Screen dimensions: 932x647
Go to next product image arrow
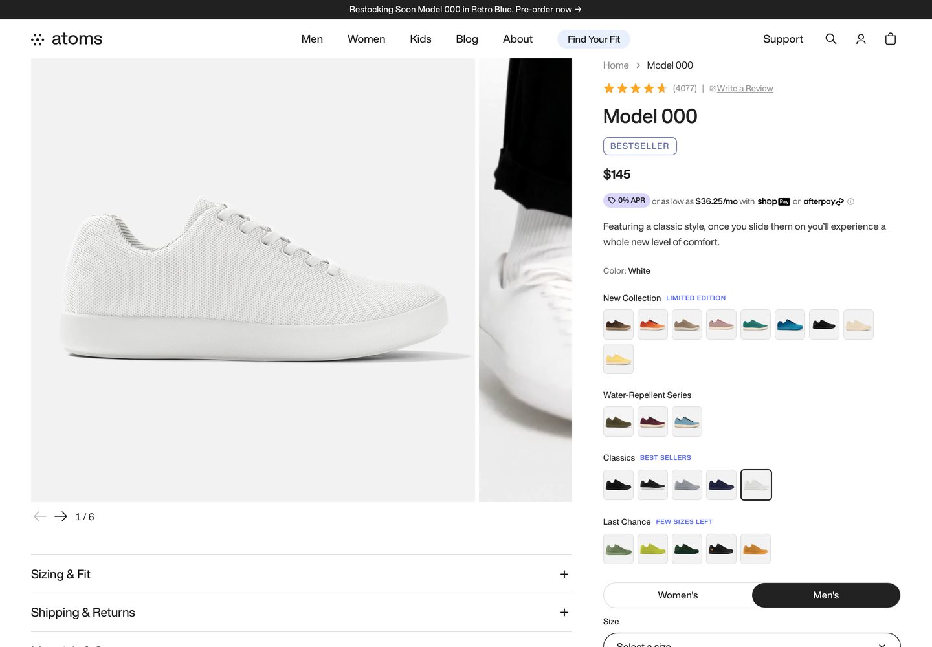[x=61, y=516]
